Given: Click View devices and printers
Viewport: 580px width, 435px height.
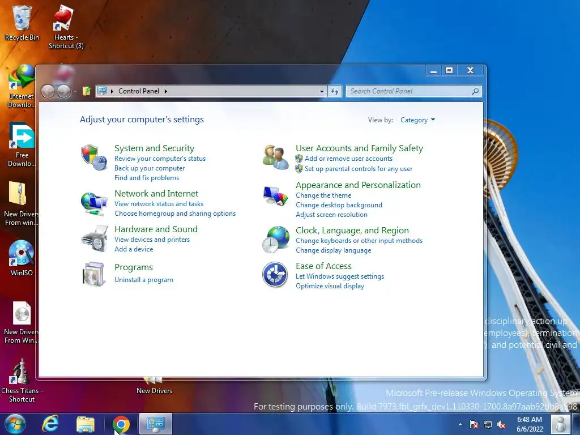Looking at the screenshot, I should click(x=152, y=240).
